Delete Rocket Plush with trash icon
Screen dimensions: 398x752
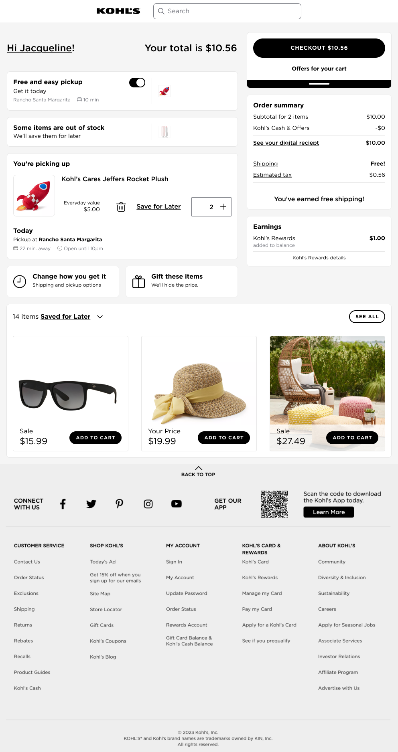121,207
